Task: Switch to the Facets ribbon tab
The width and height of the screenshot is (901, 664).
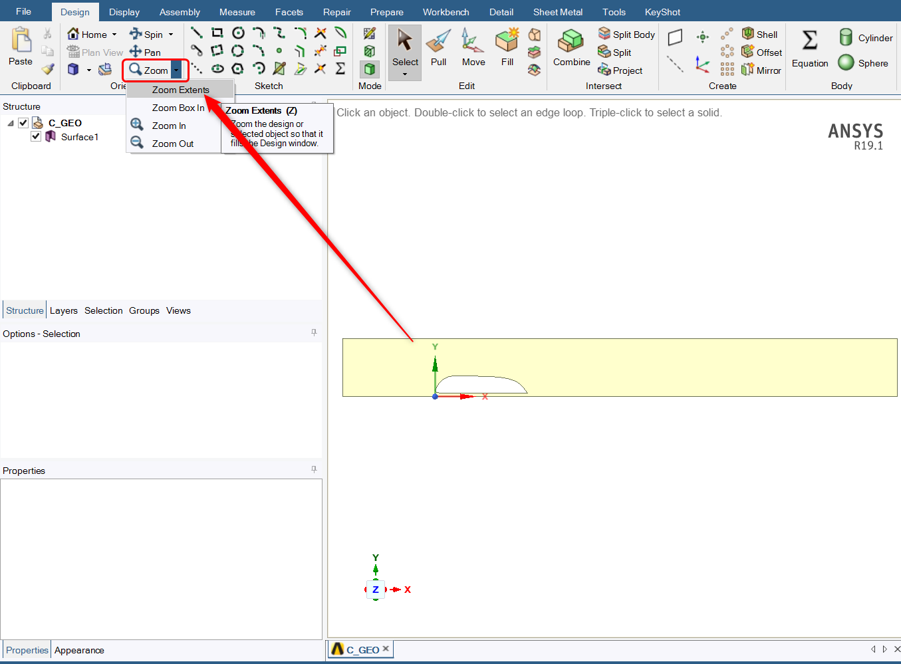Action: [x=289, y=12]
